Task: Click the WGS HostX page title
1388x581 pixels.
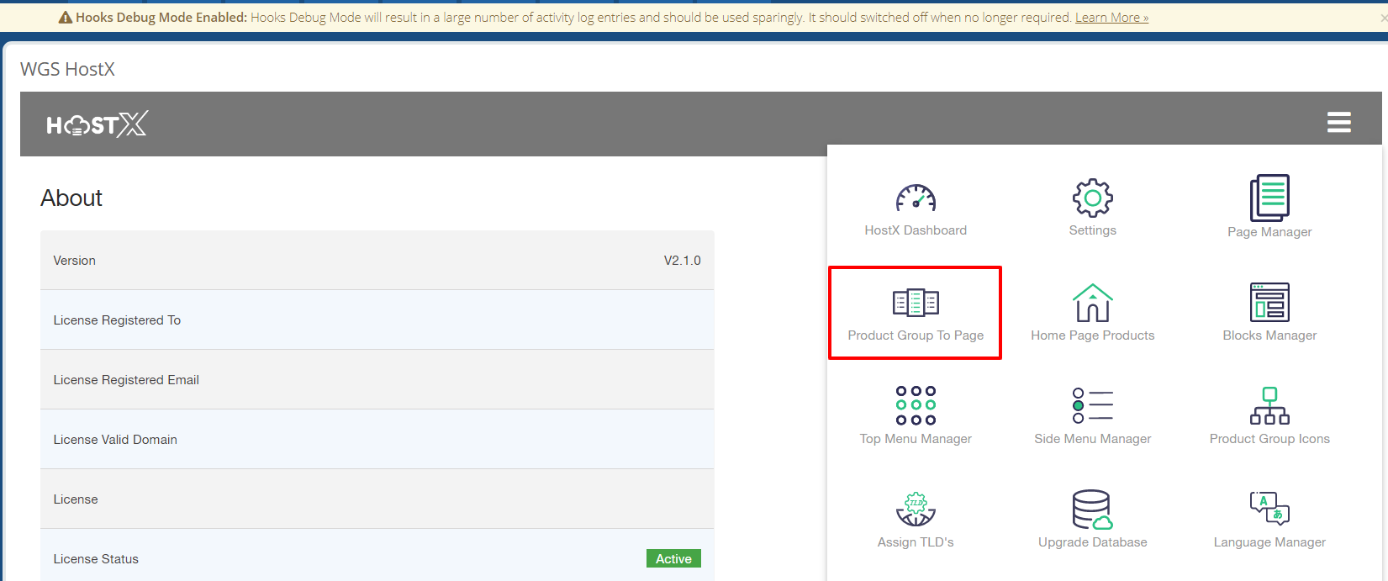Action: tap(67, 69)
